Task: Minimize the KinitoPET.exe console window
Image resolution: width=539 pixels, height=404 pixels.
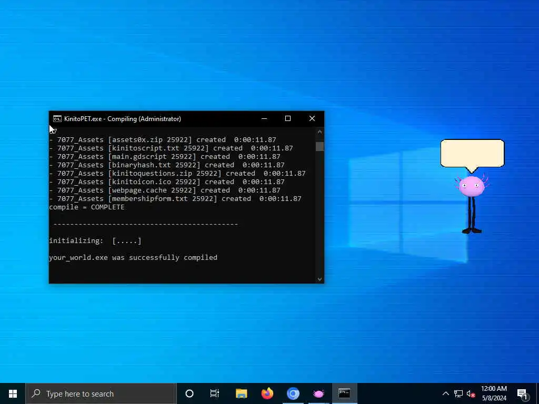Action: click(x=264, y=118)
